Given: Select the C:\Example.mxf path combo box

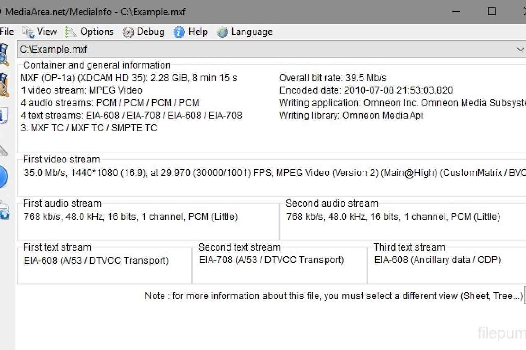Looking at the screenshot, I should tap(271, 50).
